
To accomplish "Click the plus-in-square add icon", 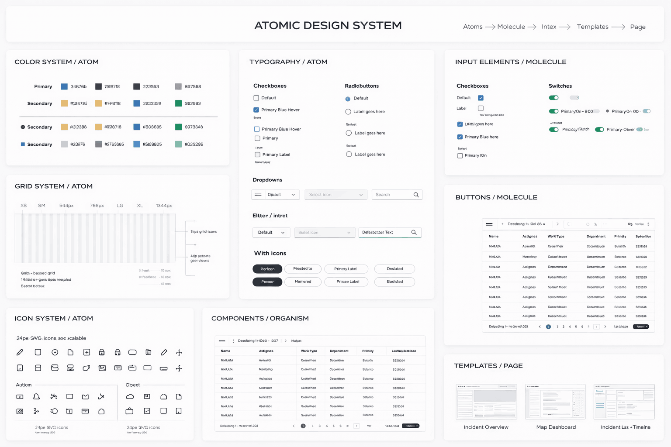I will point(86,352).
